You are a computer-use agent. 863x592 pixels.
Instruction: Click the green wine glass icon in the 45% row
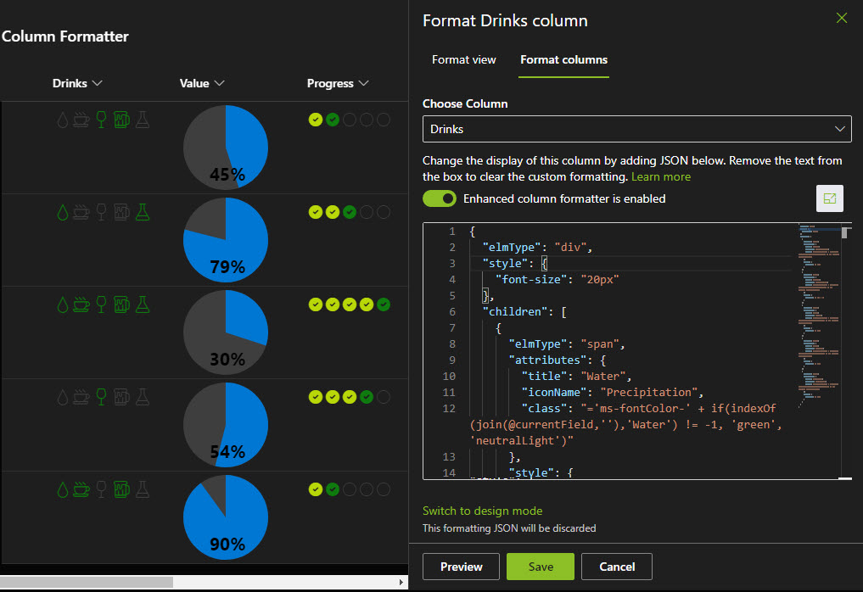(101, 120)
